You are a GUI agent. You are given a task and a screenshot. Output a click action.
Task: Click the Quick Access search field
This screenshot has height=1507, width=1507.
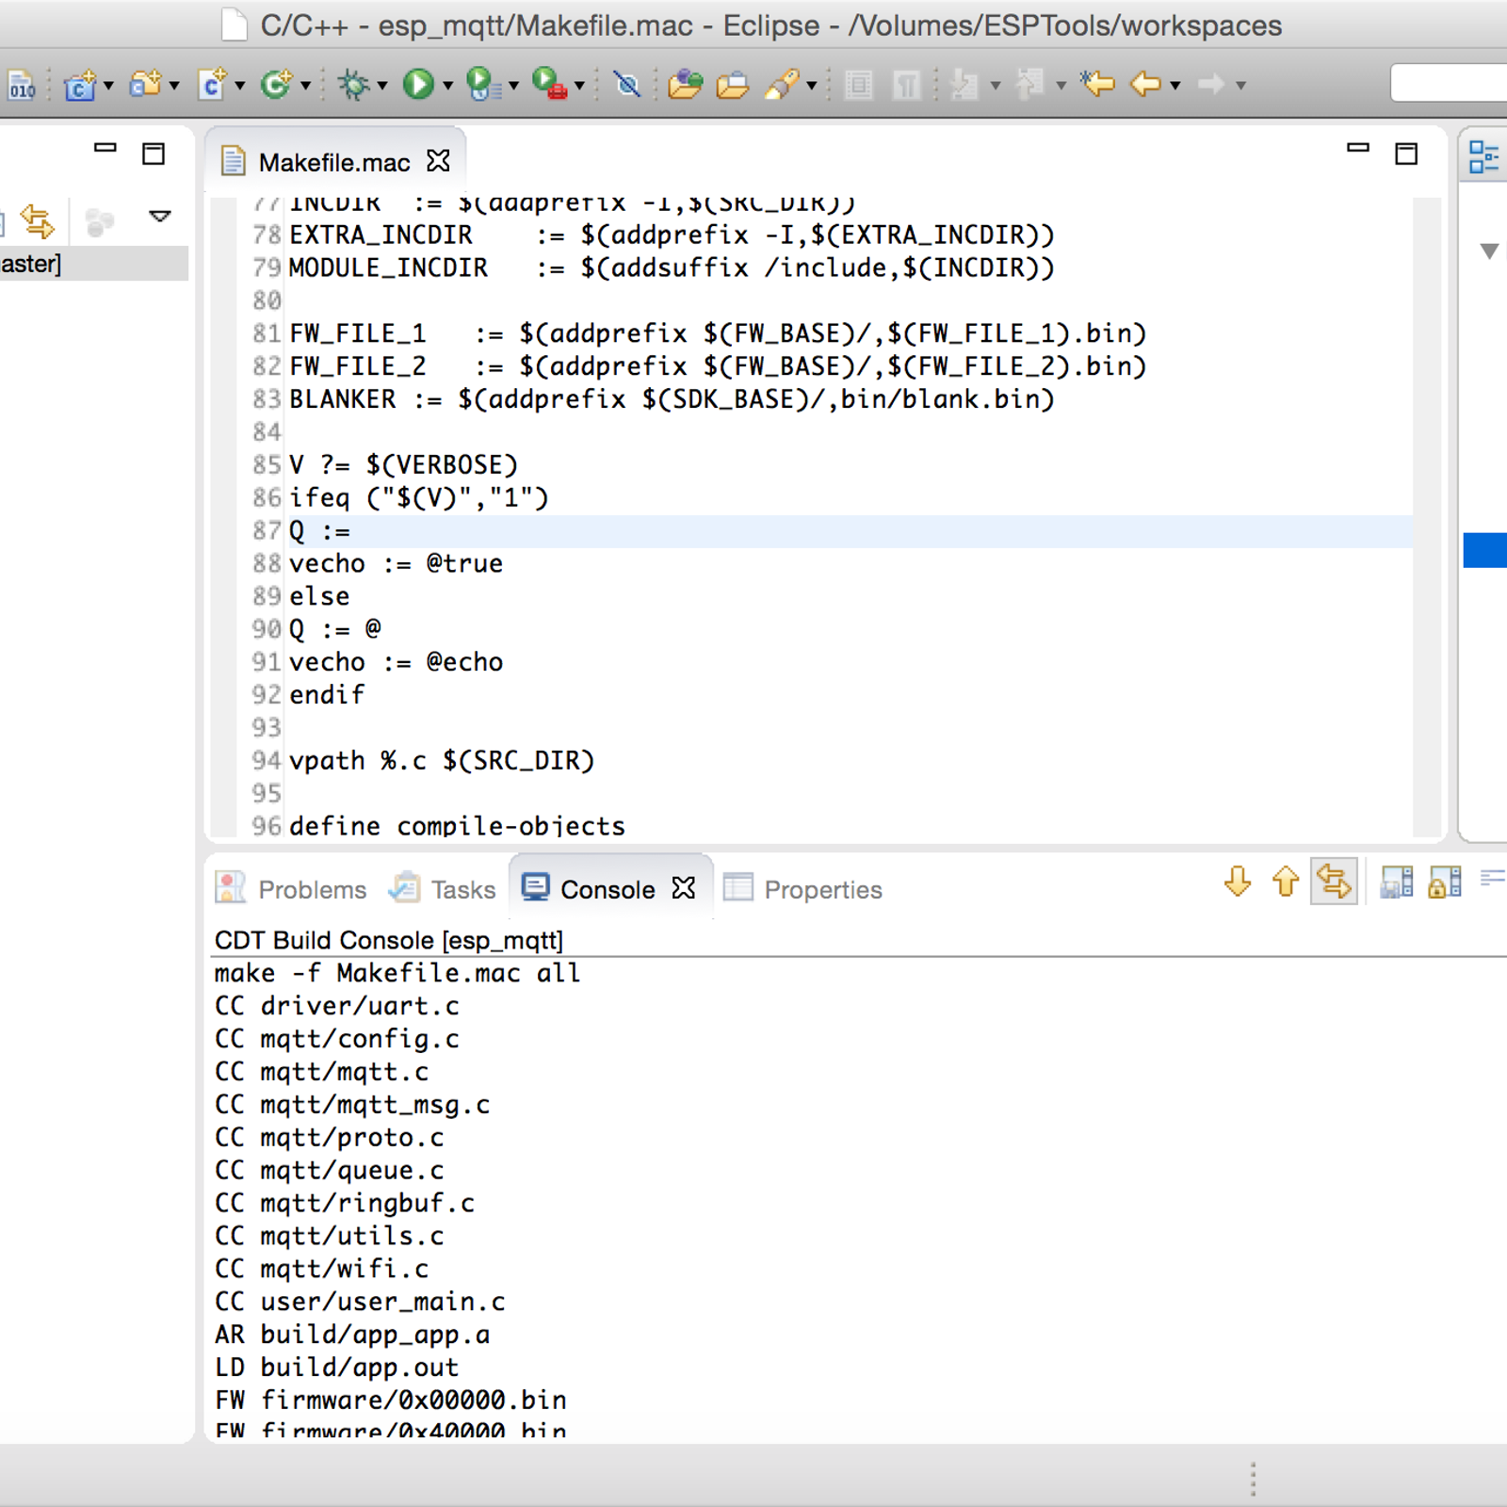pyautogui.click(x=1449, y=83)
